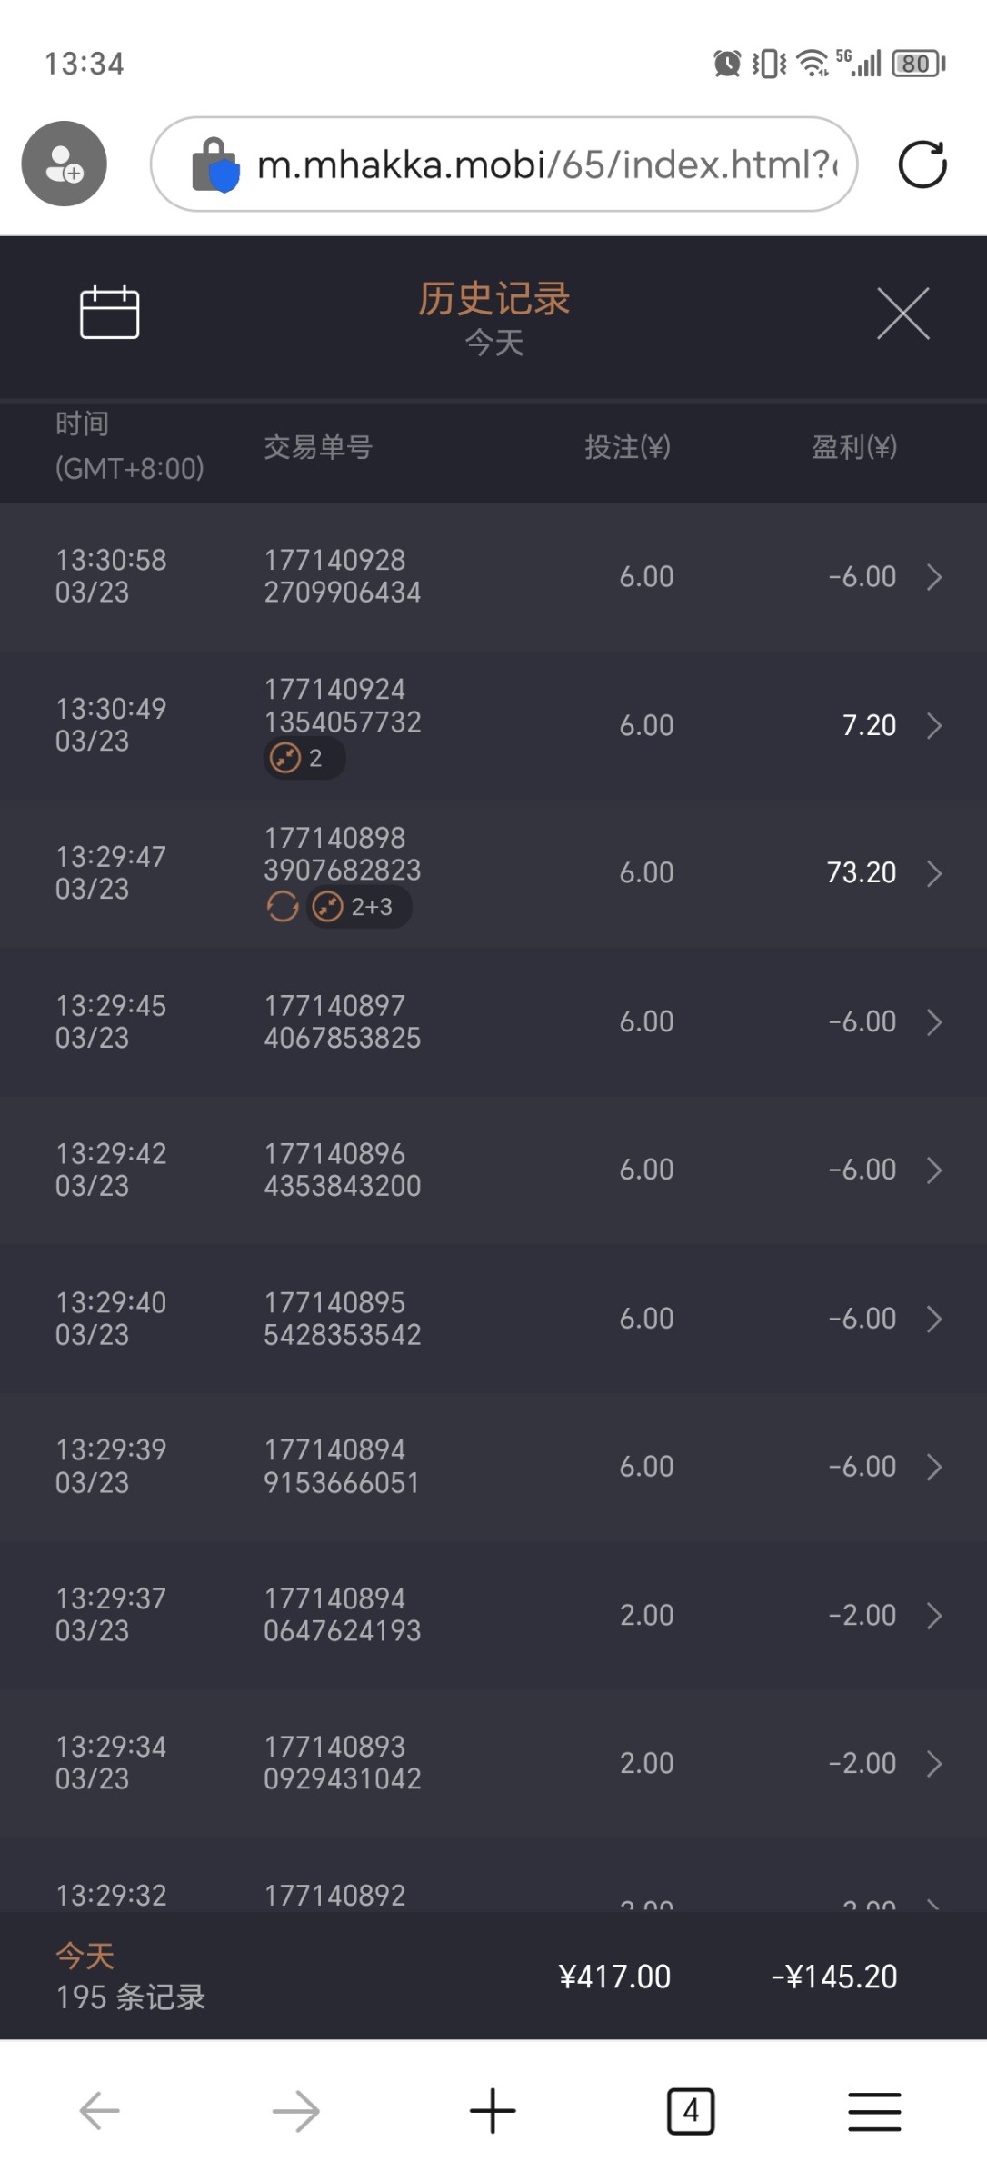987x2181 pixels.
Task: Open the calendar date picker icon
Action: [109, 313]
